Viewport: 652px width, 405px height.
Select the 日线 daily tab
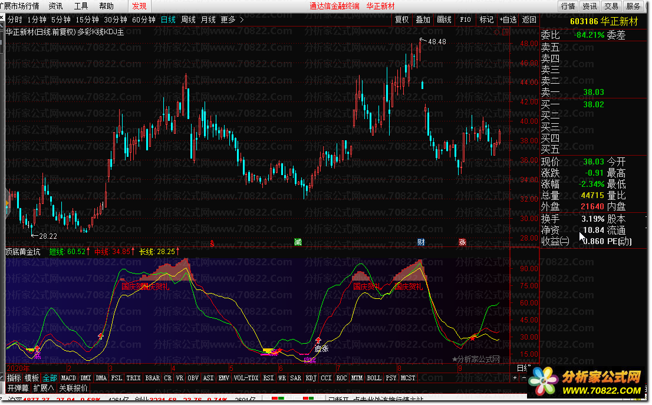[x=168, y=19]
